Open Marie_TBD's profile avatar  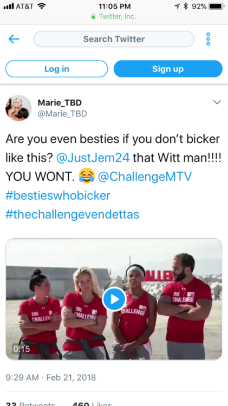coord(18,108)
